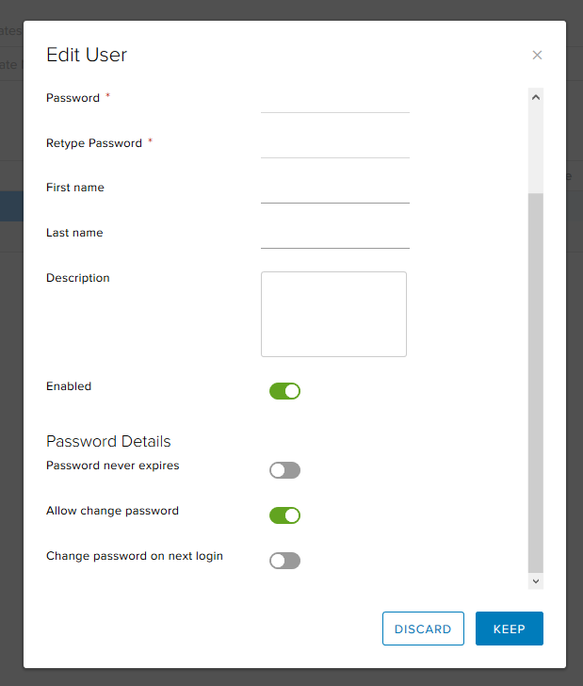Click the Password input field
Viewport: 583px width, 686px height.
[334, 101]
